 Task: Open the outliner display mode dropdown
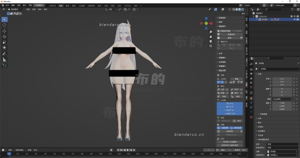click(259, 9)
